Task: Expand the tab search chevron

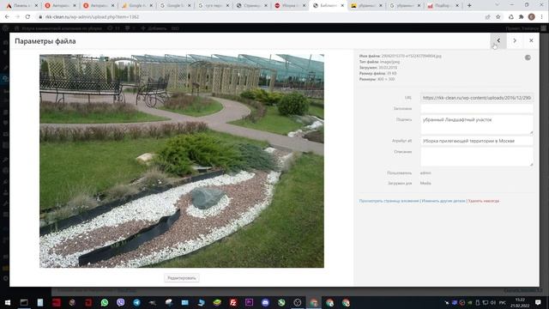Action: pos(498,5)
